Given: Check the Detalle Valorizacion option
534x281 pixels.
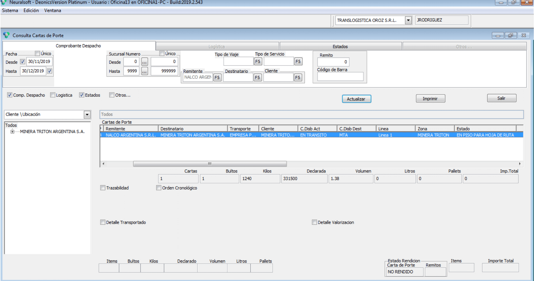Looking at the screenshot, I should [x=314, y=222].
